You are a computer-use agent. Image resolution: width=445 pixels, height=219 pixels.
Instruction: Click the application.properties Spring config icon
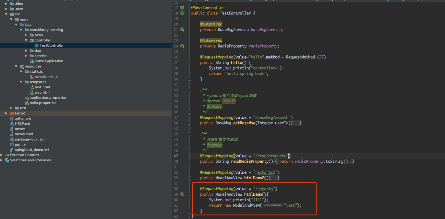point(27,98)
